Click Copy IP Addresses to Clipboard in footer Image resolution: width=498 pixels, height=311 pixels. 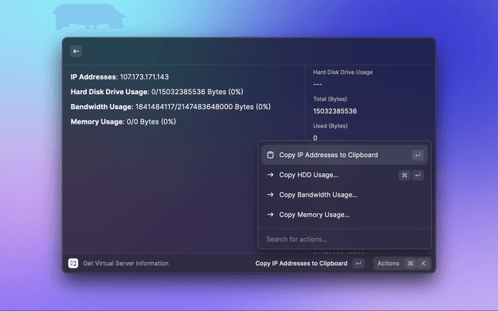click(x=301, y=264)
